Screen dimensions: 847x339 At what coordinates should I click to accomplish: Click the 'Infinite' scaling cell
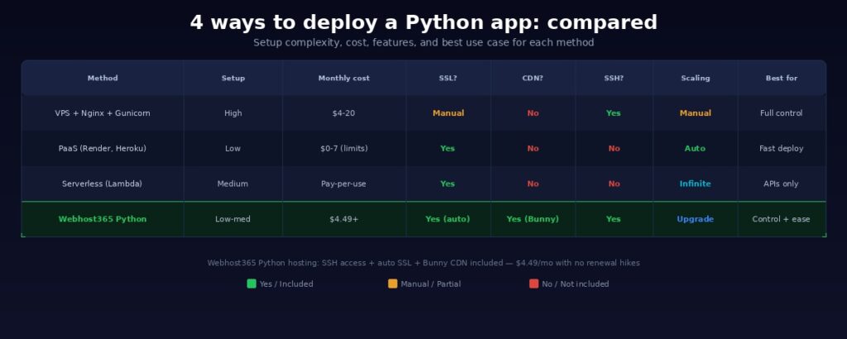(695, 184)
